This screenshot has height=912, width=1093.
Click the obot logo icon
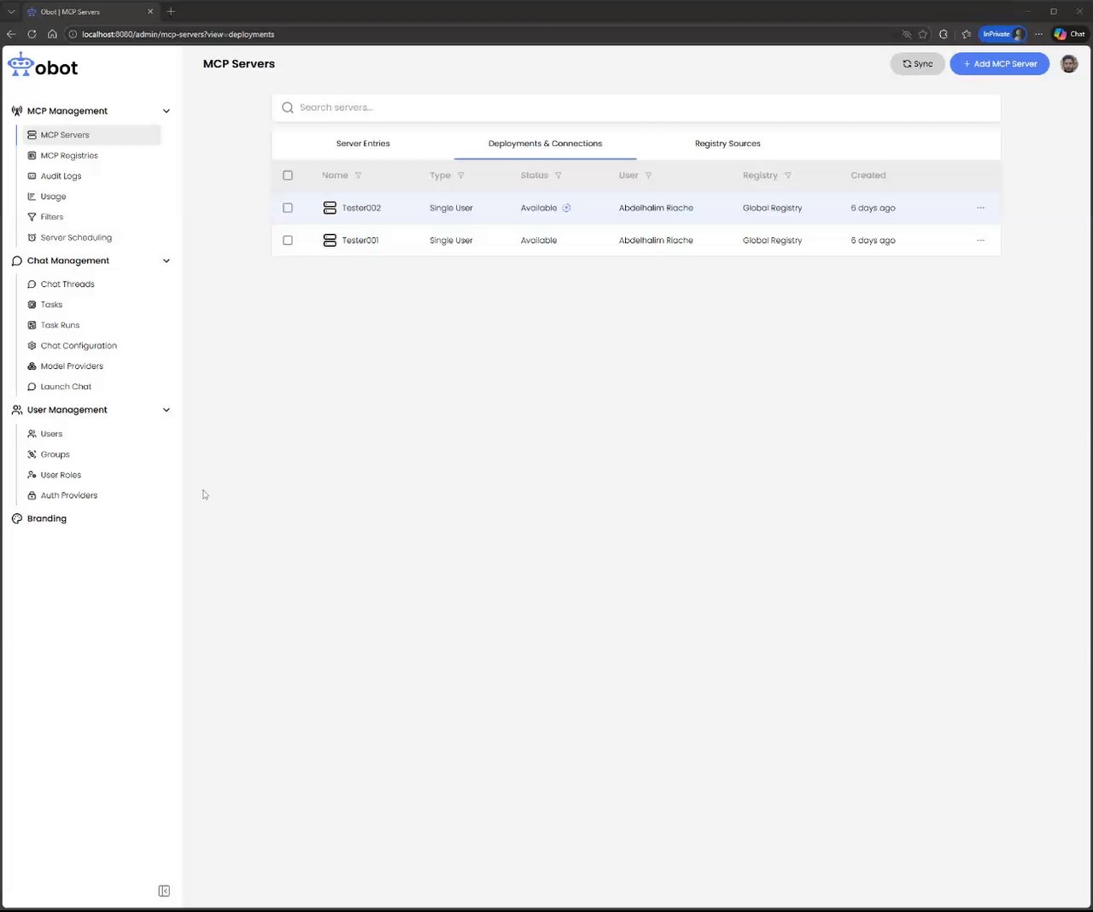pyautogui.click(x=20, y=65)
